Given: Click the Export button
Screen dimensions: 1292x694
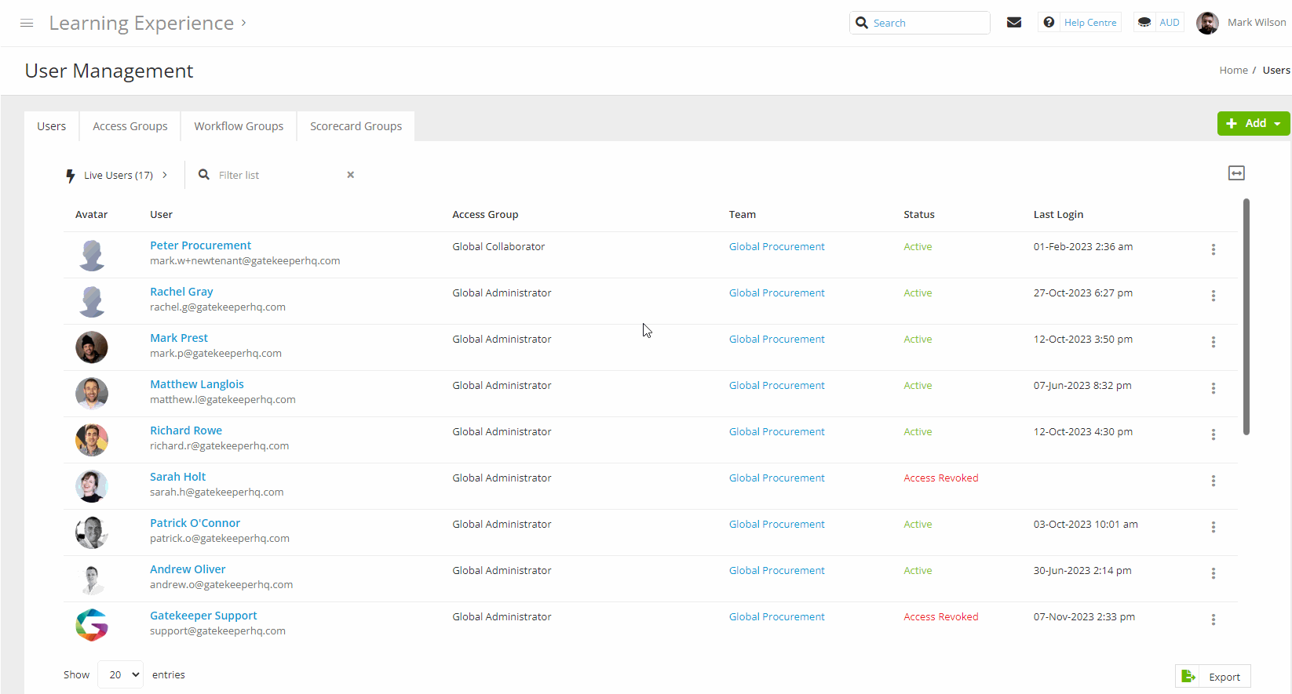Looking at the screenshot, I should 1213,677.
